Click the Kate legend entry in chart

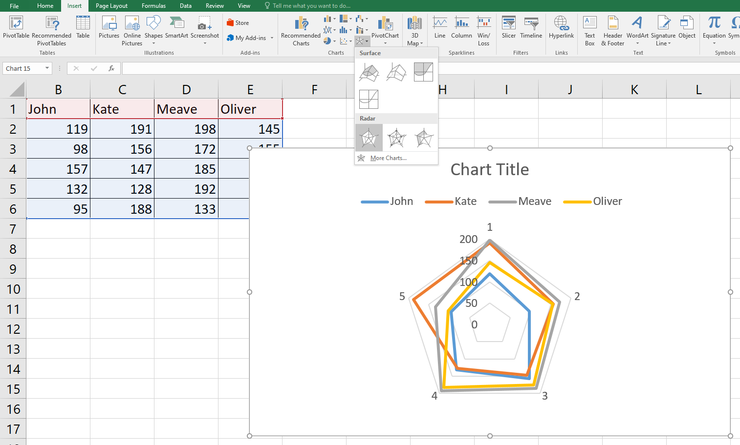tap(465, 202)
